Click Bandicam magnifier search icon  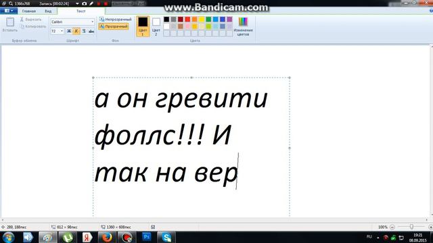pyautogui.click(x=11, y=4)
